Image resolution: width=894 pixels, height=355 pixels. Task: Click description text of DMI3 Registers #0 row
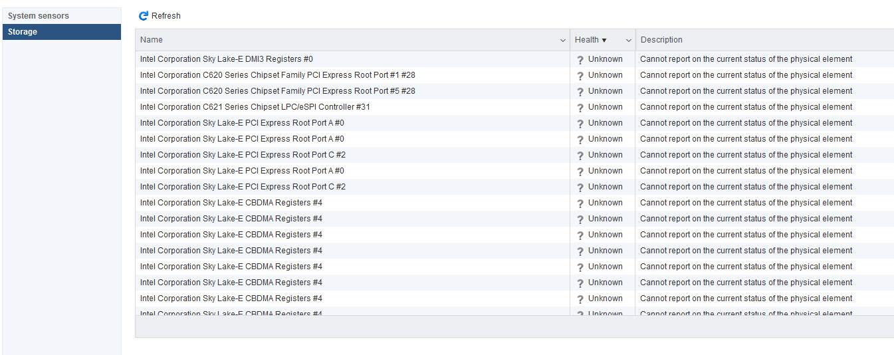746,59
